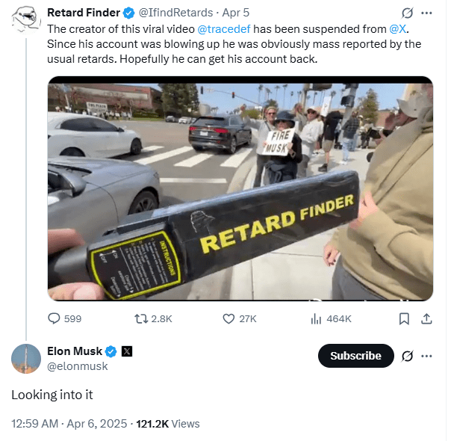Viewport: 451px width, 441px height.
Task: Bookmark the Retard Finder tweet
Action: tap(404, 318)
